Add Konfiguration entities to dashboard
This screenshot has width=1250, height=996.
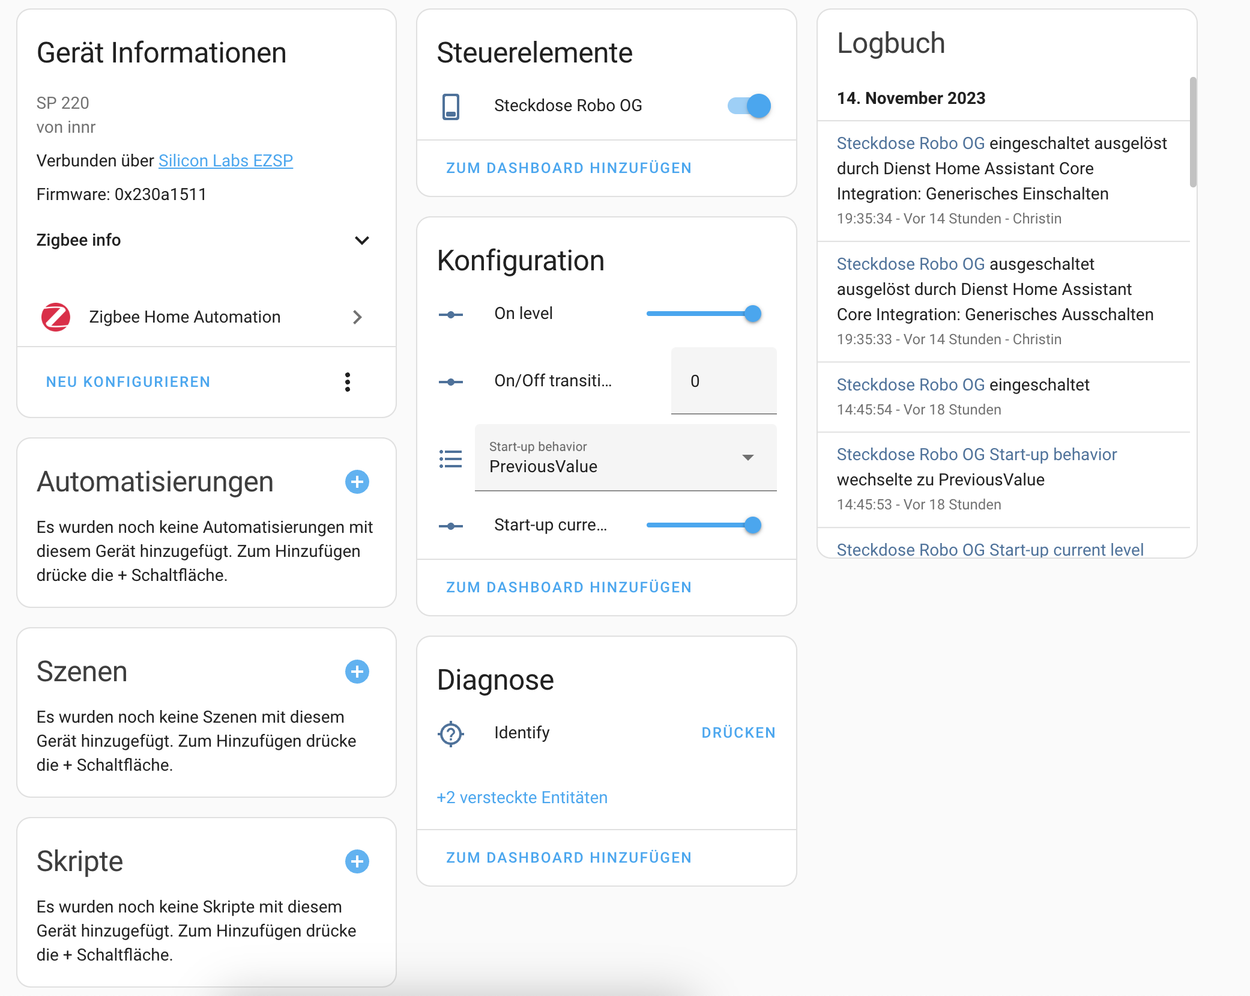[x=569, y=588]
